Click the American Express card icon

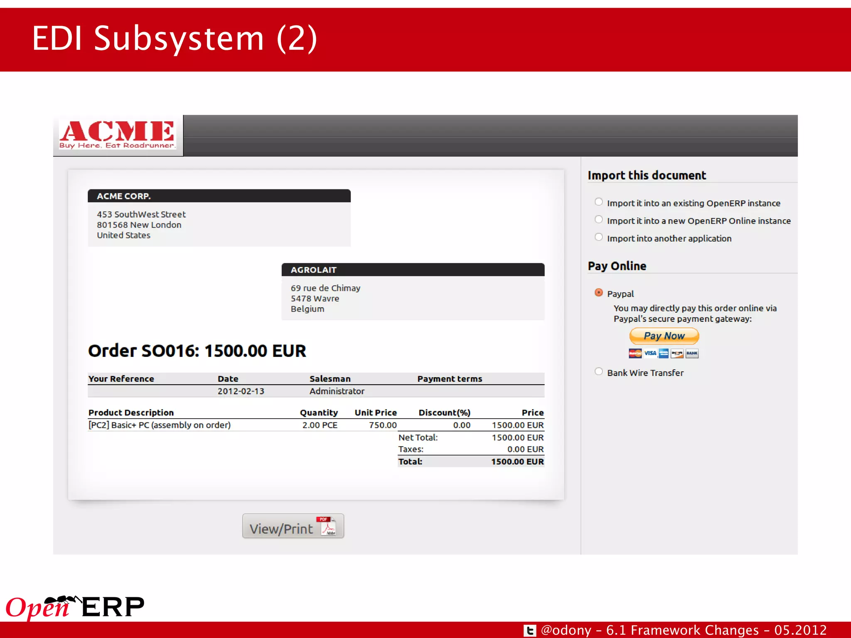[x=664, y=353]
